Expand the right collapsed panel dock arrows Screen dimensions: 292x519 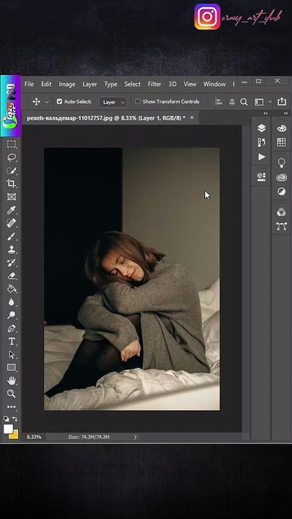tap(286, 113)
